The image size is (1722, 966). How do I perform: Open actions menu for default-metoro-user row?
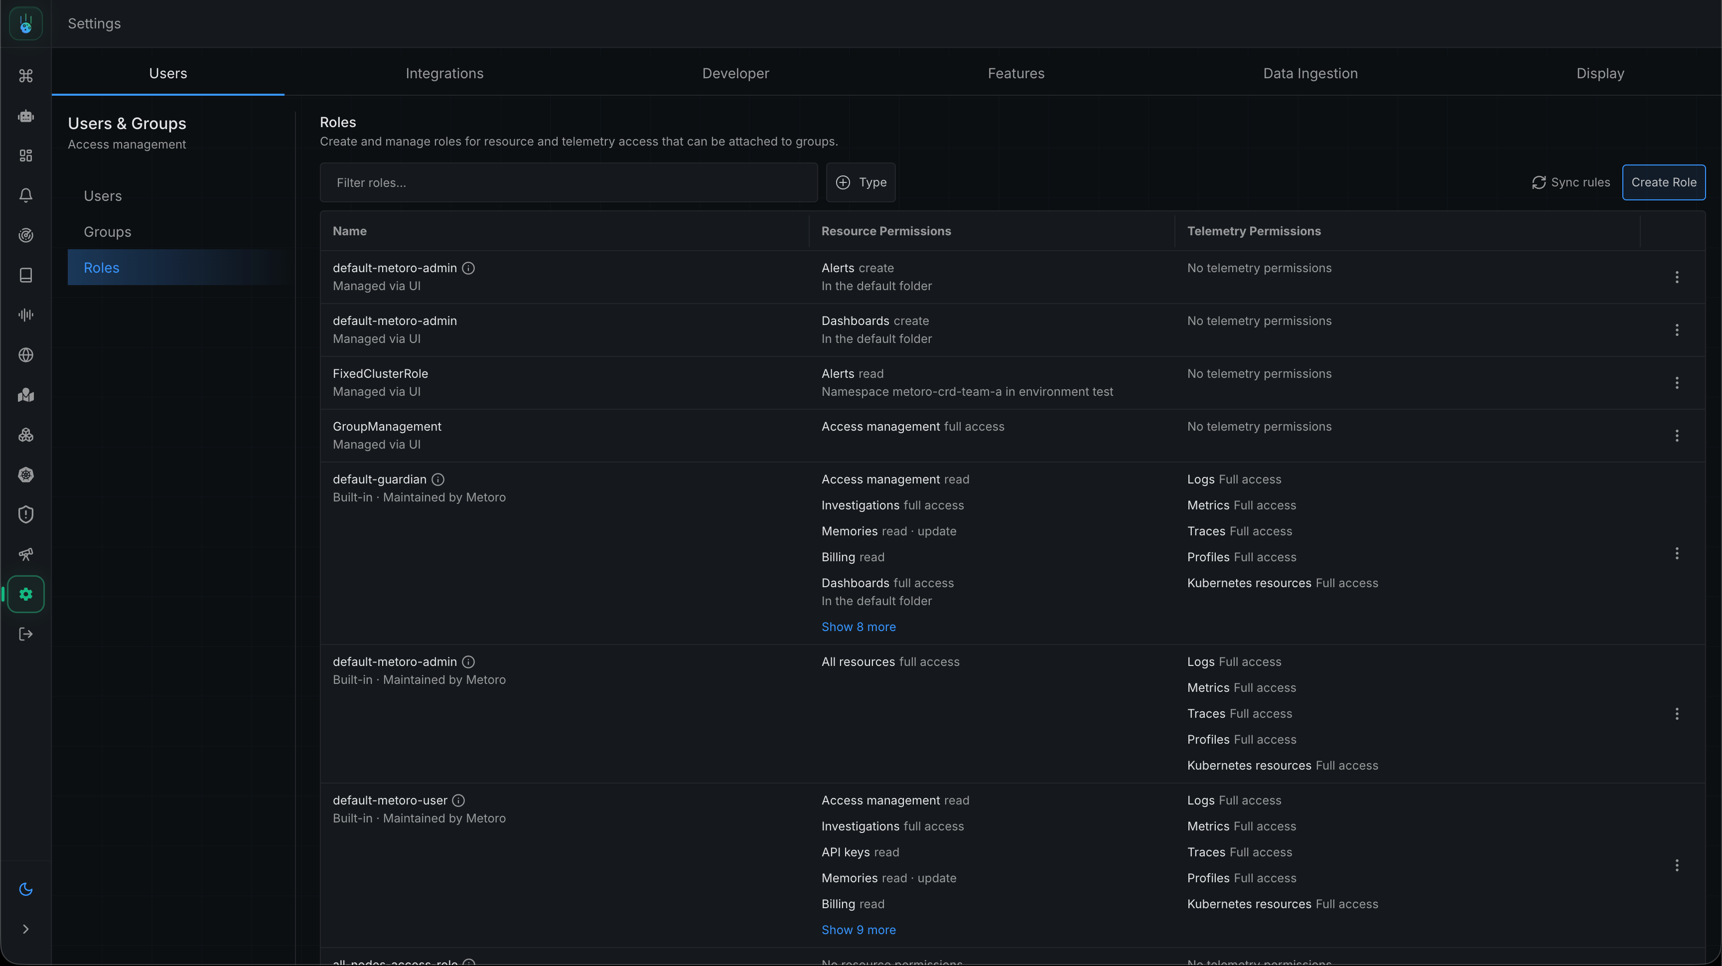tap(1677, 865)
